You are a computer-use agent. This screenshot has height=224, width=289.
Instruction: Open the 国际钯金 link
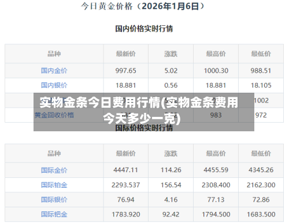(x=54, y=214)
